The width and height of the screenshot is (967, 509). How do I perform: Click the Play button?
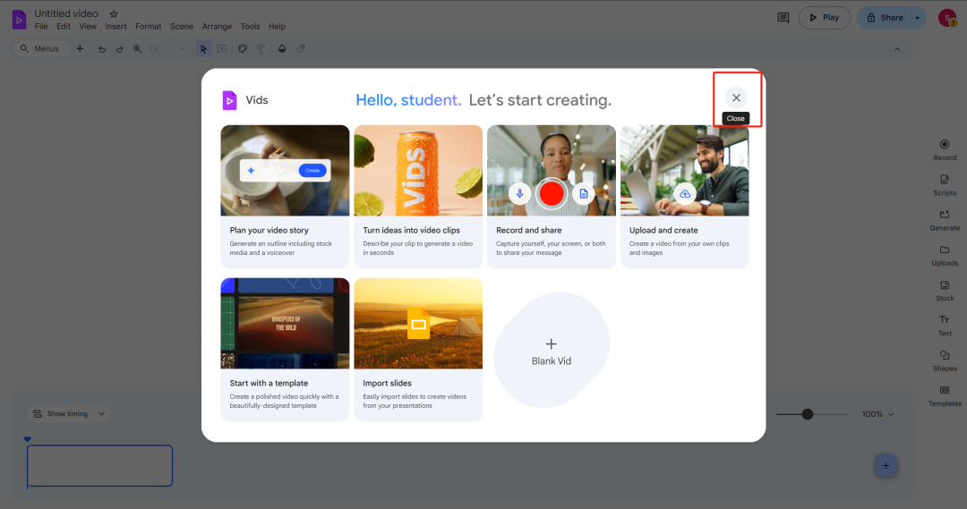coord(825,18)
